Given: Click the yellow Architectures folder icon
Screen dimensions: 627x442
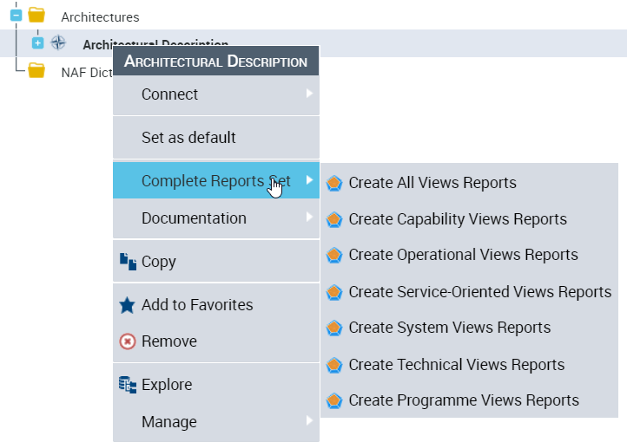Looking at the screenshot, I should coord(36,16).
